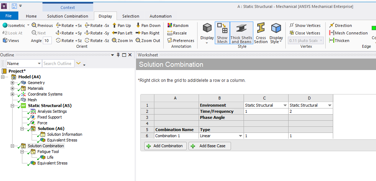Image resolution: width=376 pixels, height=181 pixels.
Task: Collapse the Static Structural (A5) branch
Action: click(x=13, y=106)
